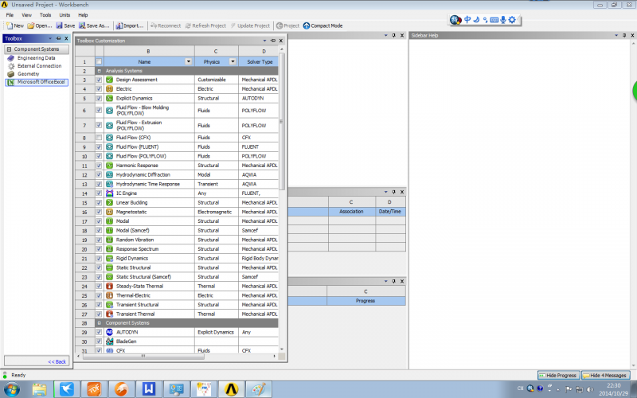The height and width of the screenshot is (398, 637).
Task: Click the Back link in the Toolbox
Action: click(x=57, y=361)
